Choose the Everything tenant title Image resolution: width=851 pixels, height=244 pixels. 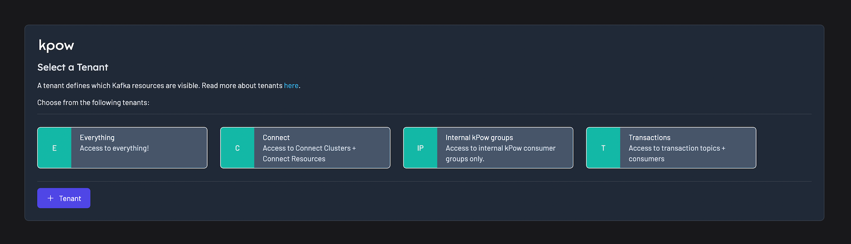pos(97,138)
